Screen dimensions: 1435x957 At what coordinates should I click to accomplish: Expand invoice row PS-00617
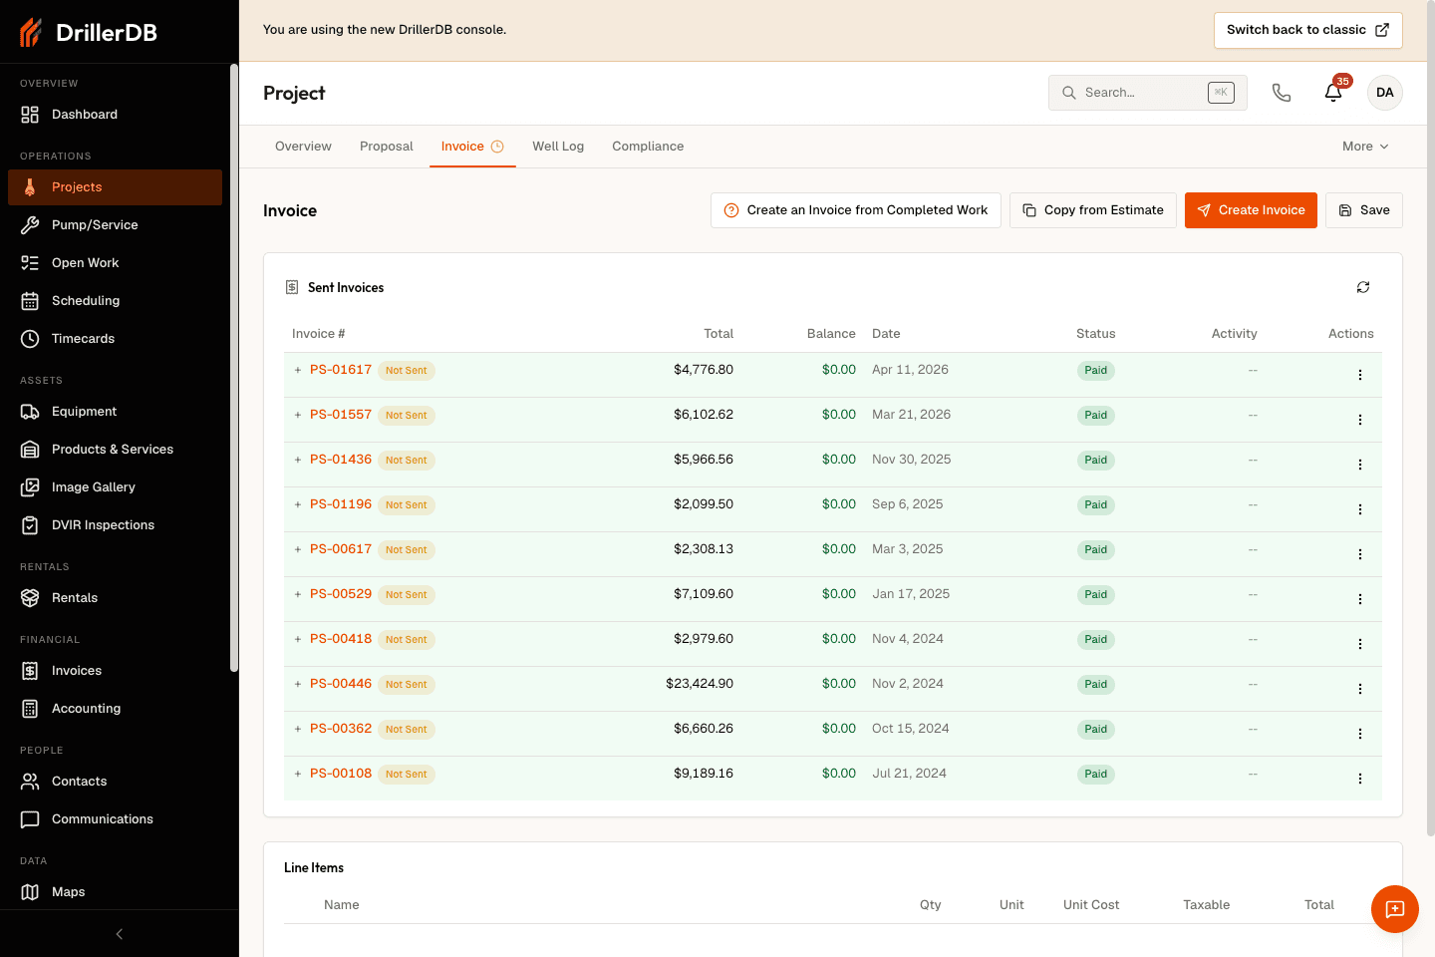pyautogui.click(x=298, y=549)
